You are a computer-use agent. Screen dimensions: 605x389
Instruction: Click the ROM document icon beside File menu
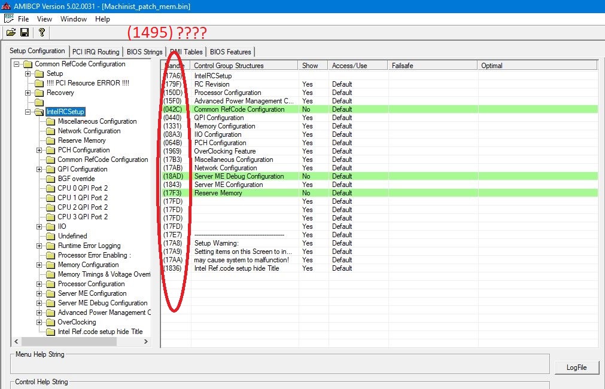[8, 19]
